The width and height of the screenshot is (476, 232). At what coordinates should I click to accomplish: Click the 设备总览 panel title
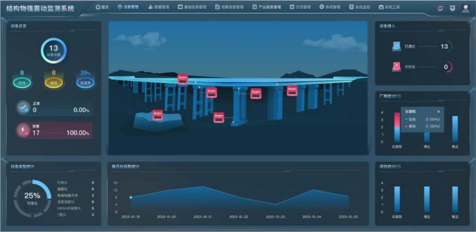(18, 25)
